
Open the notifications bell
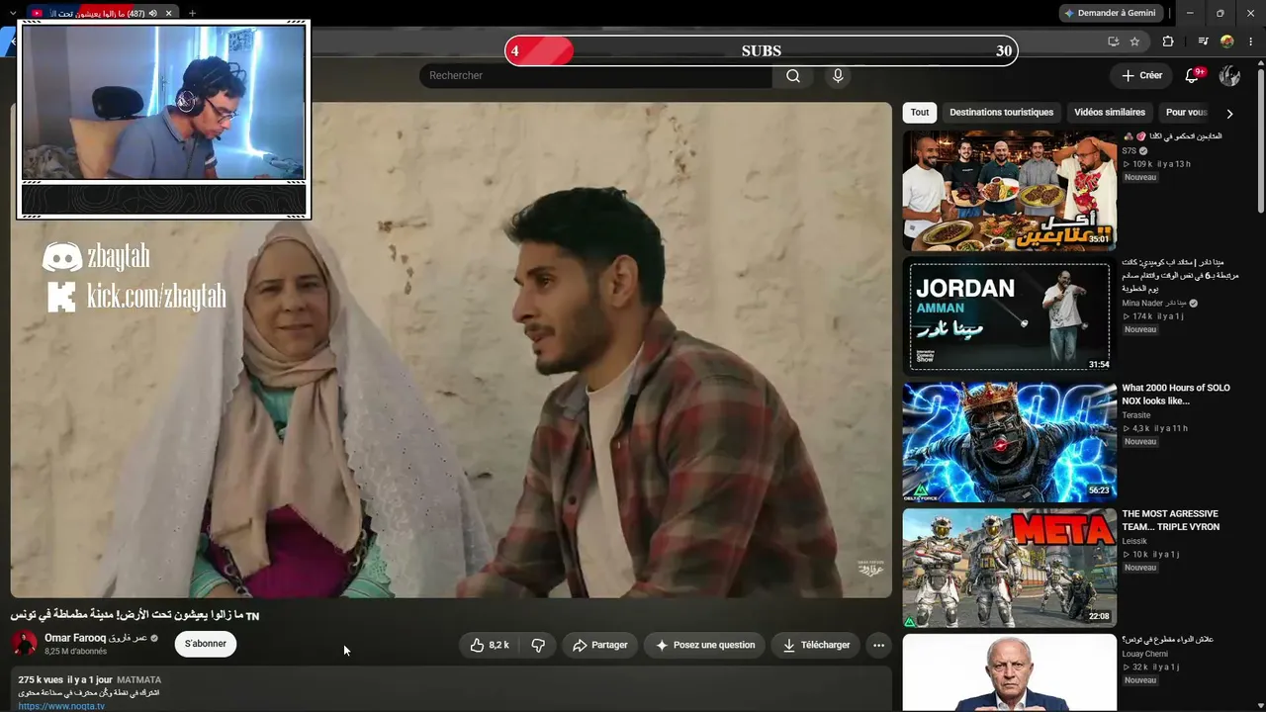click(x=1192, y=76)
